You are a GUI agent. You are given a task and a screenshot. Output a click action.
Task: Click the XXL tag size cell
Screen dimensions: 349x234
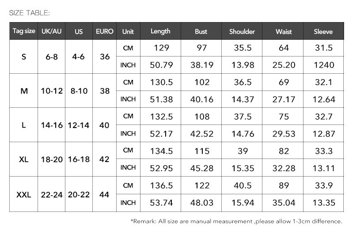[24, 194]
